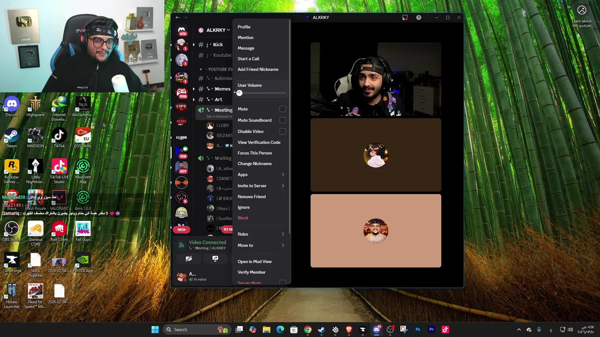
Task: Click the top streamer video tile
Action: (x=375, y=79)
